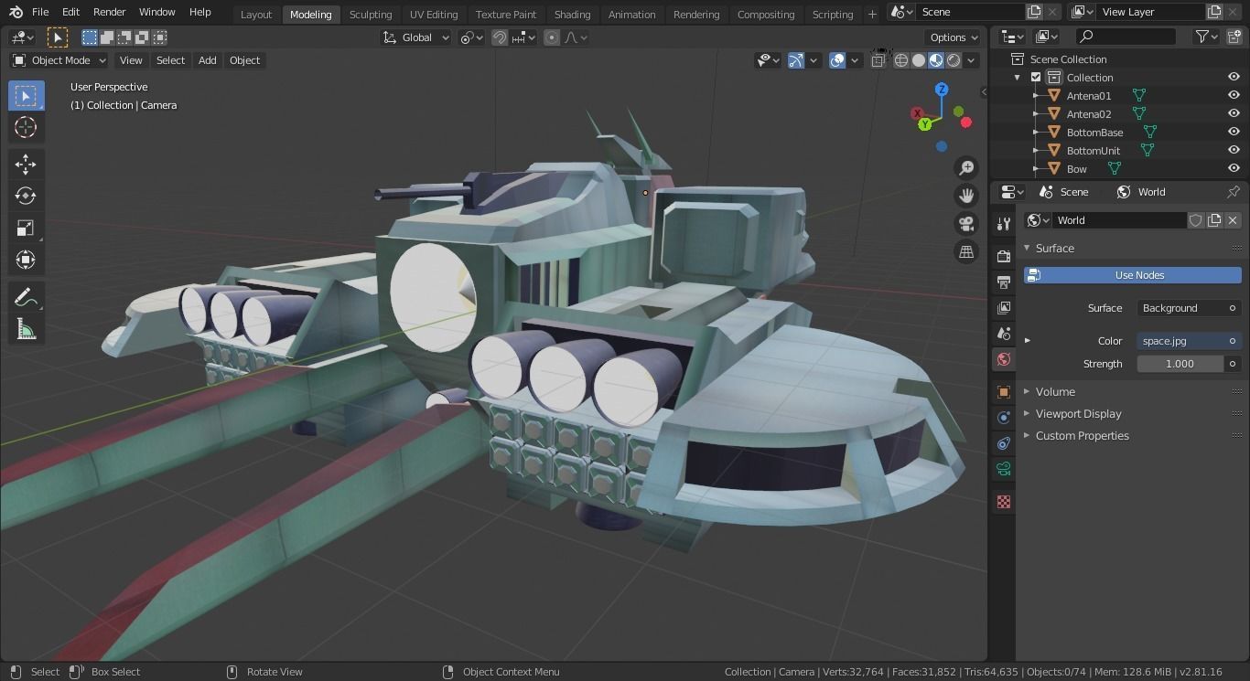This screenshot has height=681, width=1250.
Task: Expand the Bow item in the outliner
Action: pyautogui.click(x=1035, y=168)
